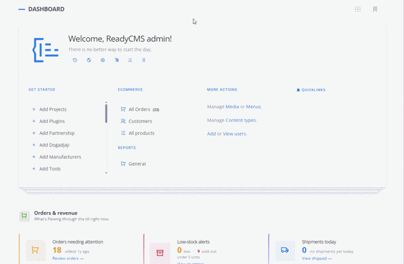This screenshot has width=404, height=264.
Task: Click the list icon beside All products
Action: [123, 133]
